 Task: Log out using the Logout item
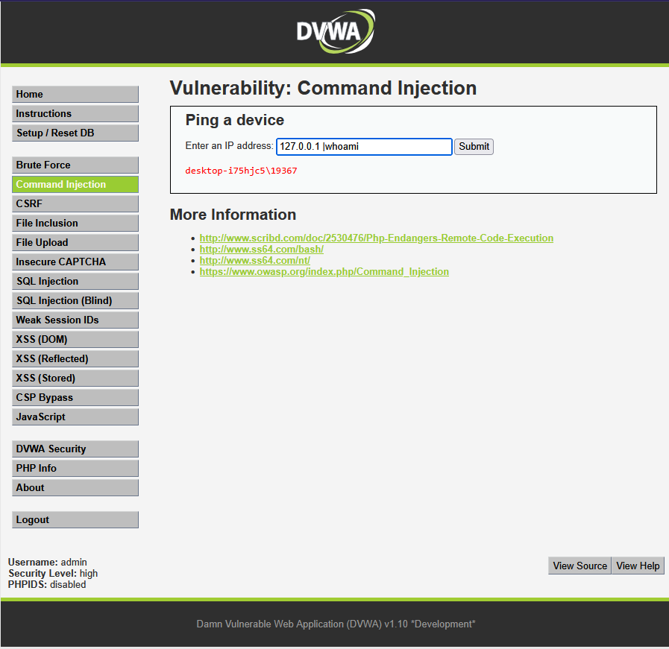[x=75, y=520]
